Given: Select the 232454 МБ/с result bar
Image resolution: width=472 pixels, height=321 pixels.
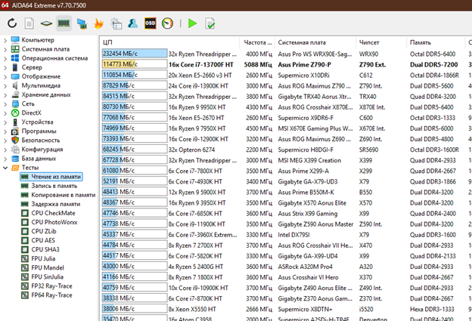Looking at the screenshot, I should point(135,54).
